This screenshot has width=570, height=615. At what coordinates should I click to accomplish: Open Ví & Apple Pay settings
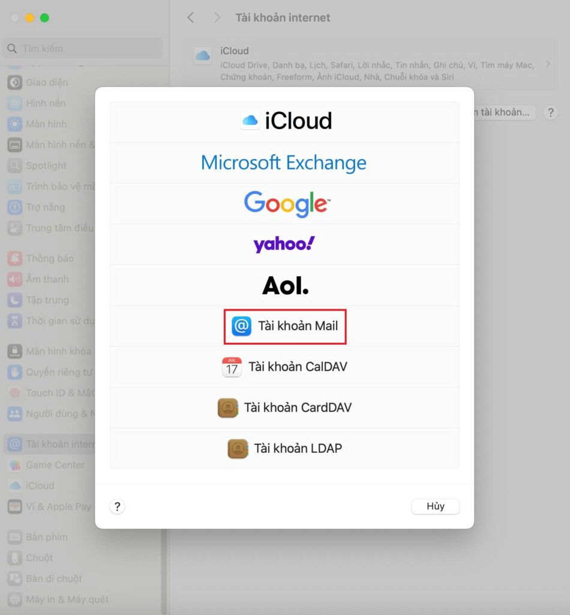pyautogui.click(x=49, y=506)
